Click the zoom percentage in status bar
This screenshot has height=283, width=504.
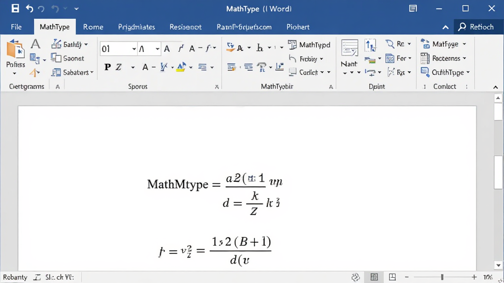tap(488, 277)
